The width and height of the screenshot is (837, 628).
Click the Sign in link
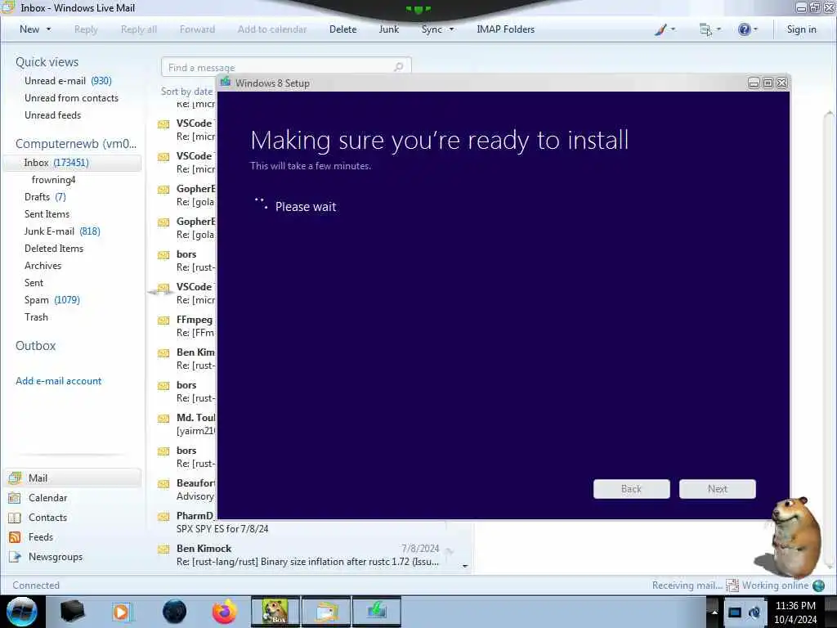801,29
